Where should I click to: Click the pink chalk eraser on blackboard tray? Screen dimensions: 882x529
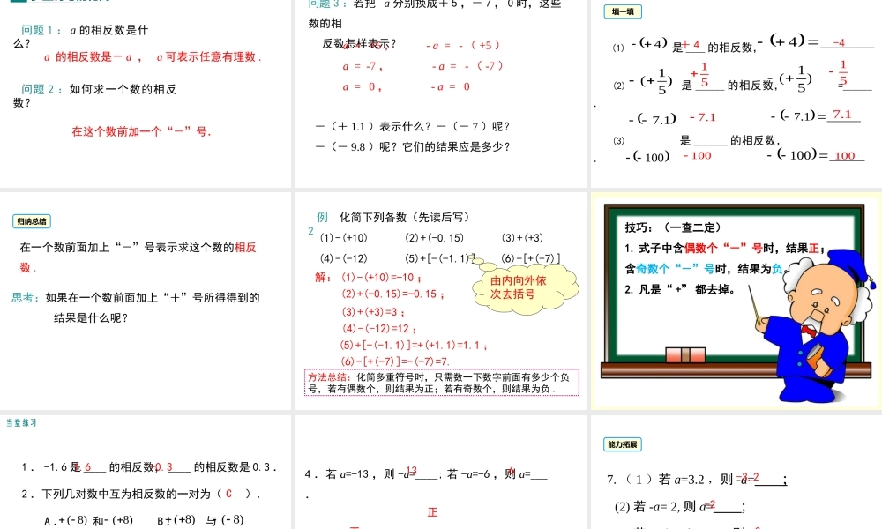coord(685,355)
